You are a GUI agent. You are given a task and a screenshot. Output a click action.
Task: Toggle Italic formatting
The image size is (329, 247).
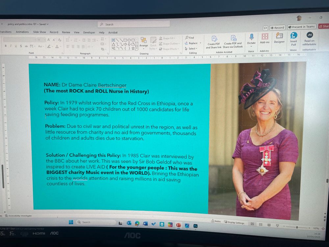click(11, 46)
